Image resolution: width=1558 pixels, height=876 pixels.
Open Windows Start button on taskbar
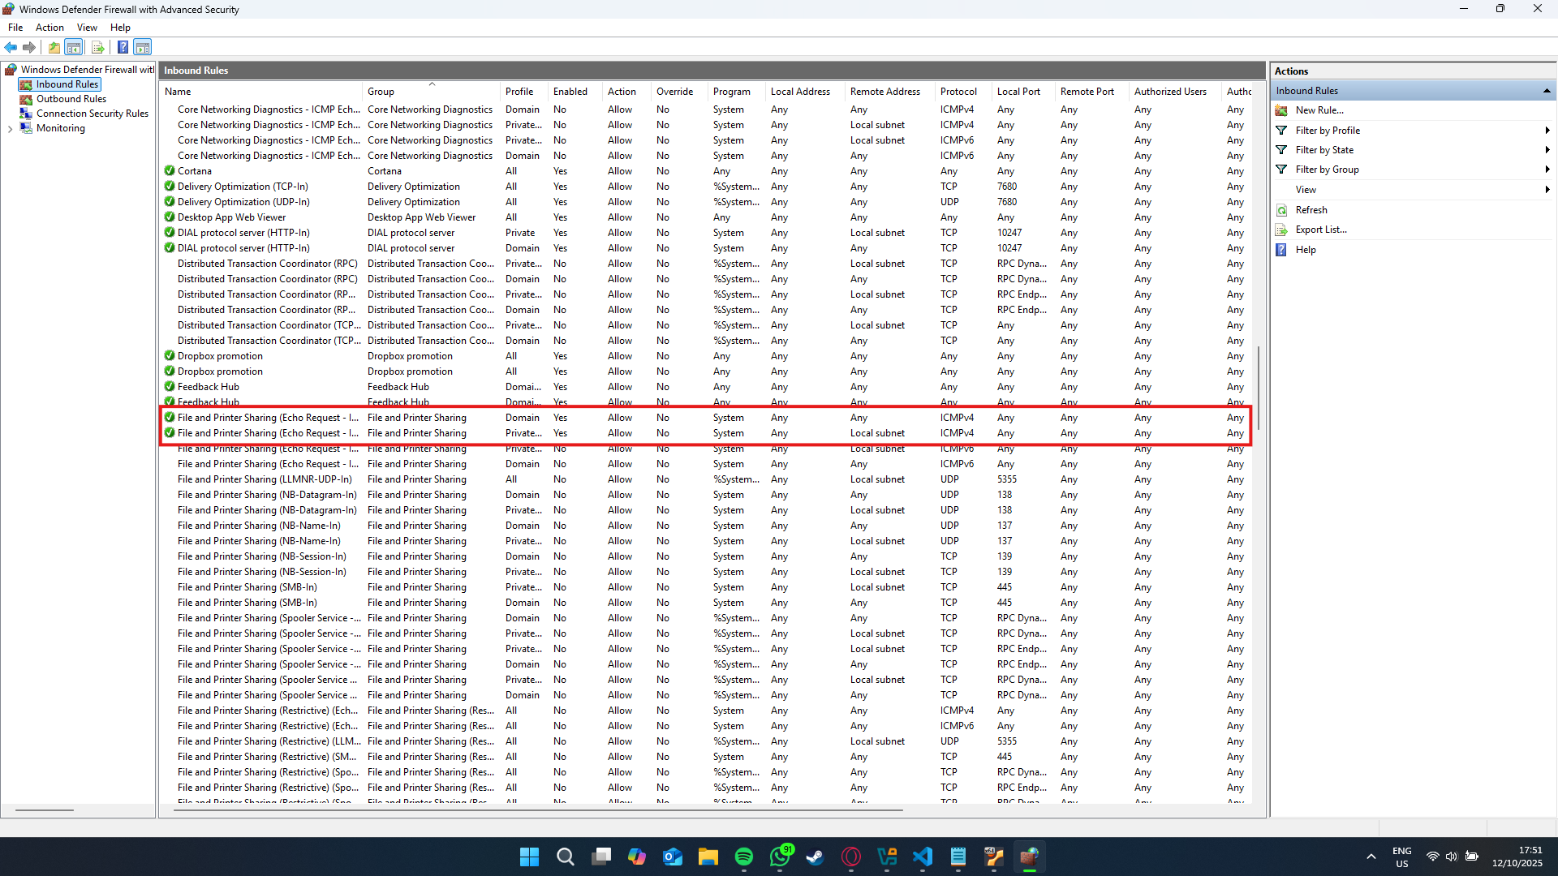coord(529,857)
